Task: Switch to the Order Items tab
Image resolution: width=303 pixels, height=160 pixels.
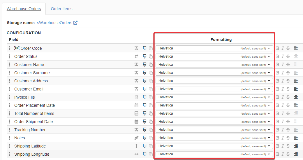Action: point(61,9)
